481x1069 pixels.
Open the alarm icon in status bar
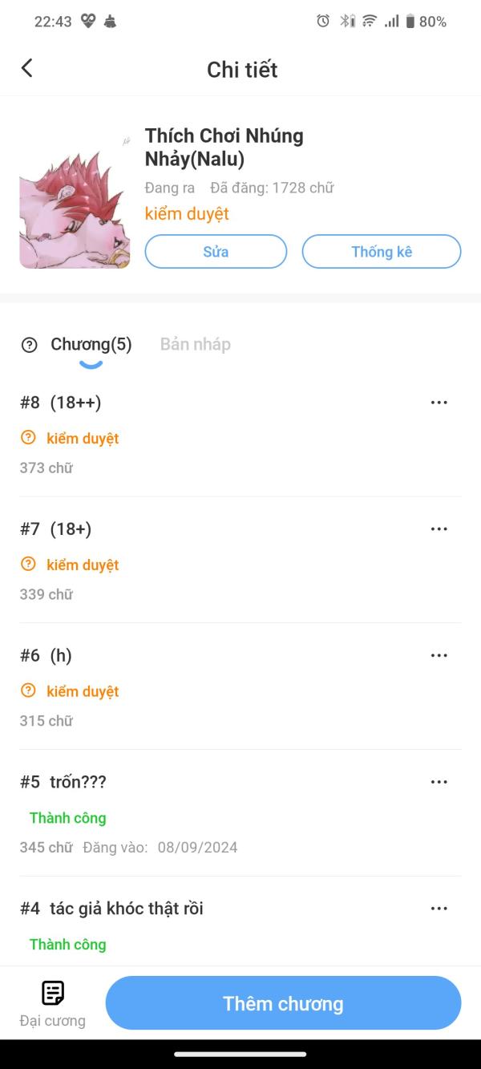323,22
